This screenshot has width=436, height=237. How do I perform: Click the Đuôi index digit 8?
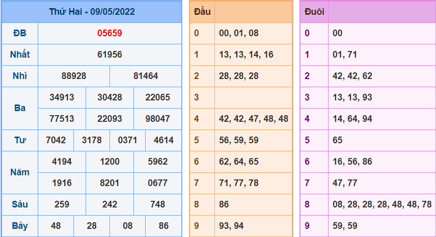coord(307,204)
